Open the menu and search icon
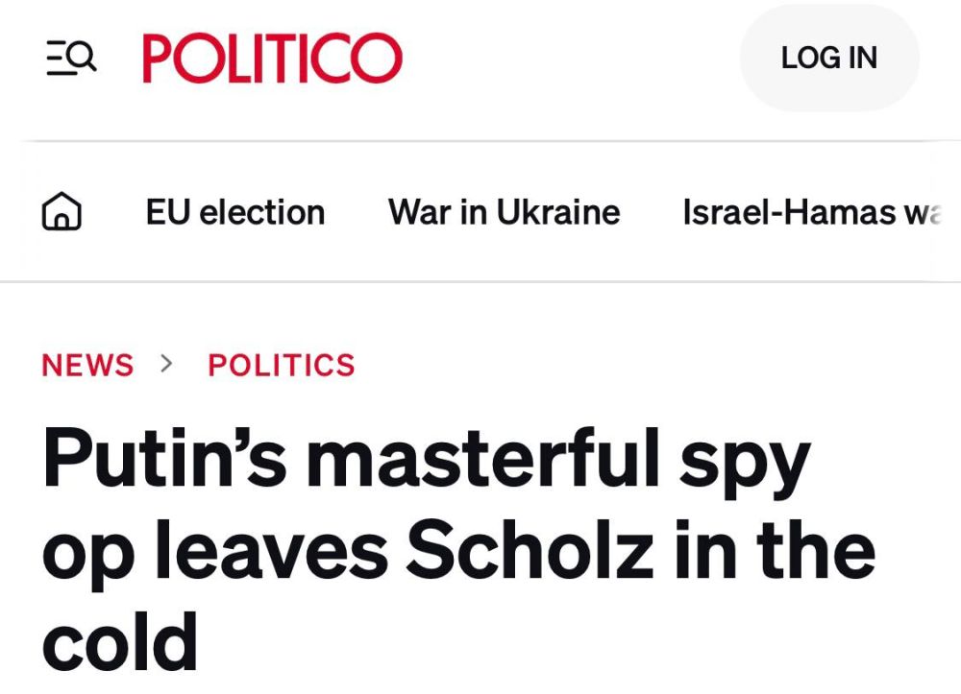Screen dimensions: 961x694 coord(71,58)
